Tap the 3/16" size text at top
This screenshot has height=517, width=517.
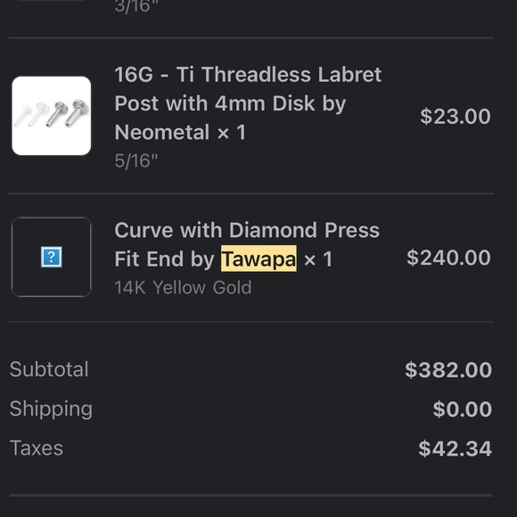point(136,6)
